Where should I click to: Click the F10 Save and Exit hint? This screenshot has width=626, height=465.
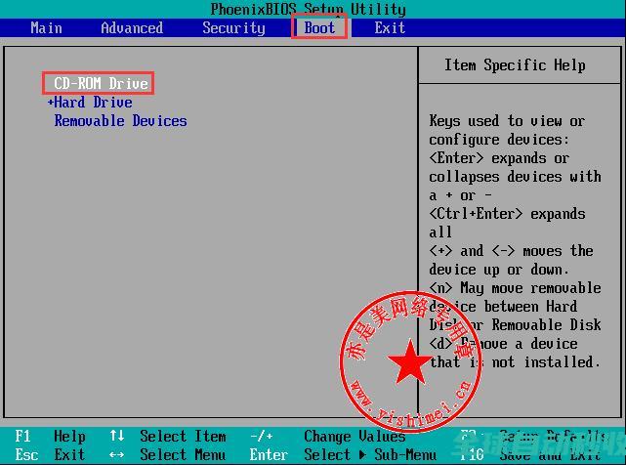point(472,454)
